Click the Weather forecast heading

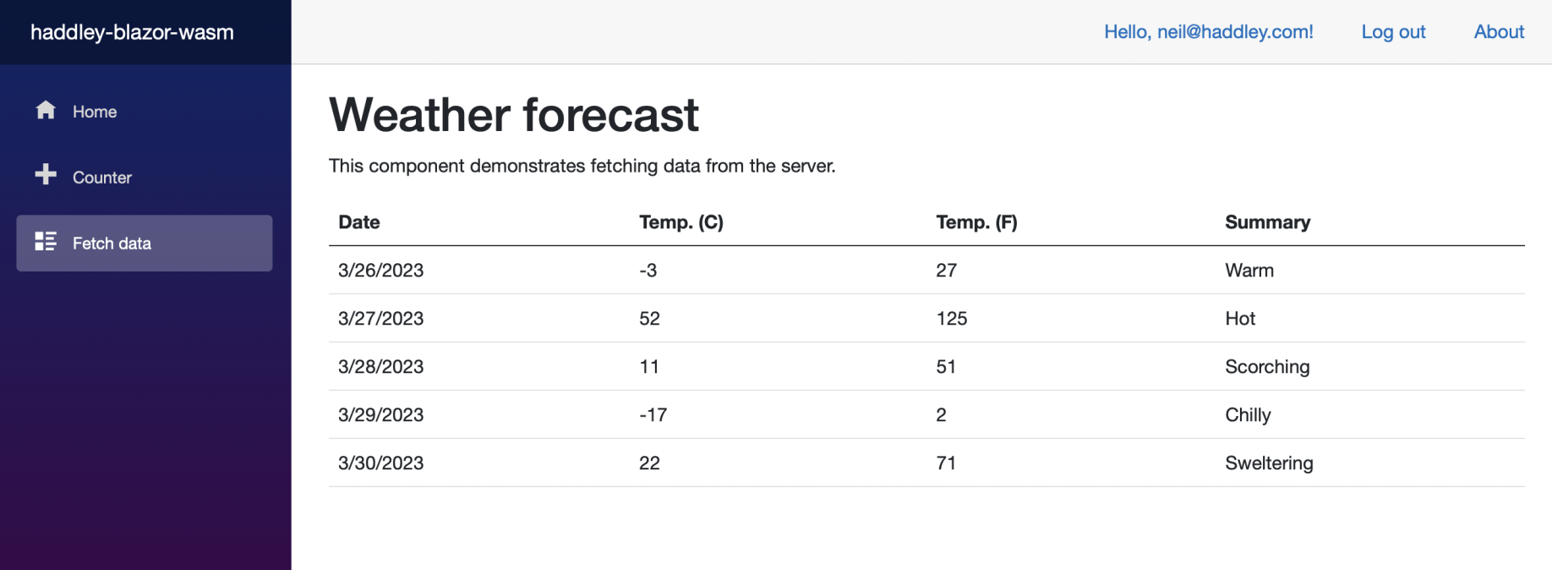pyautogui.click(x=514, y=115)
